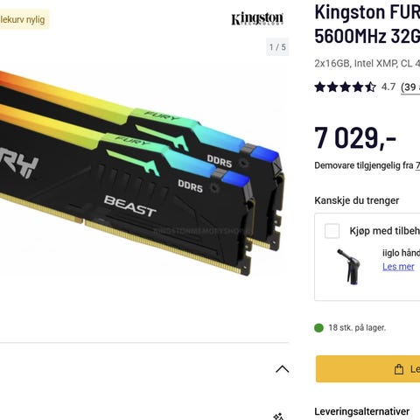Tick the 'Kjøp med tilbehør' checkbox

point(332,231)
